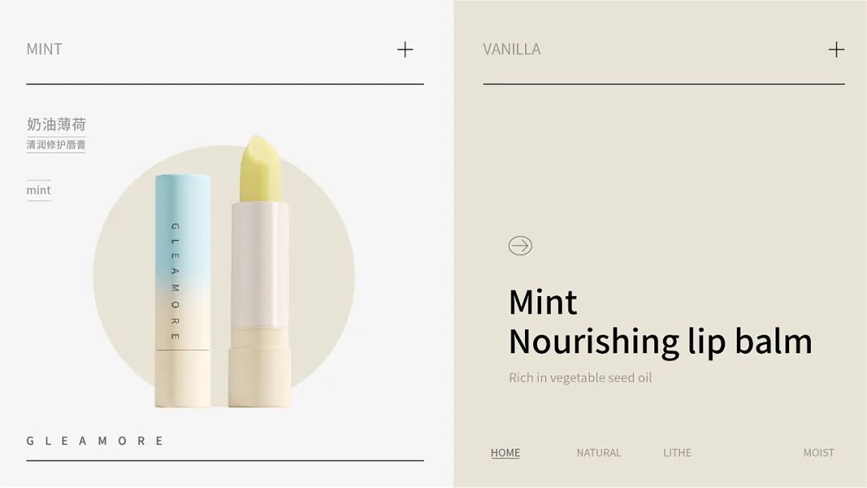This screenshot has width=867, height=488.
Task: Click the vertical GLEAMORE text on cap
Action: pos(175,281)
